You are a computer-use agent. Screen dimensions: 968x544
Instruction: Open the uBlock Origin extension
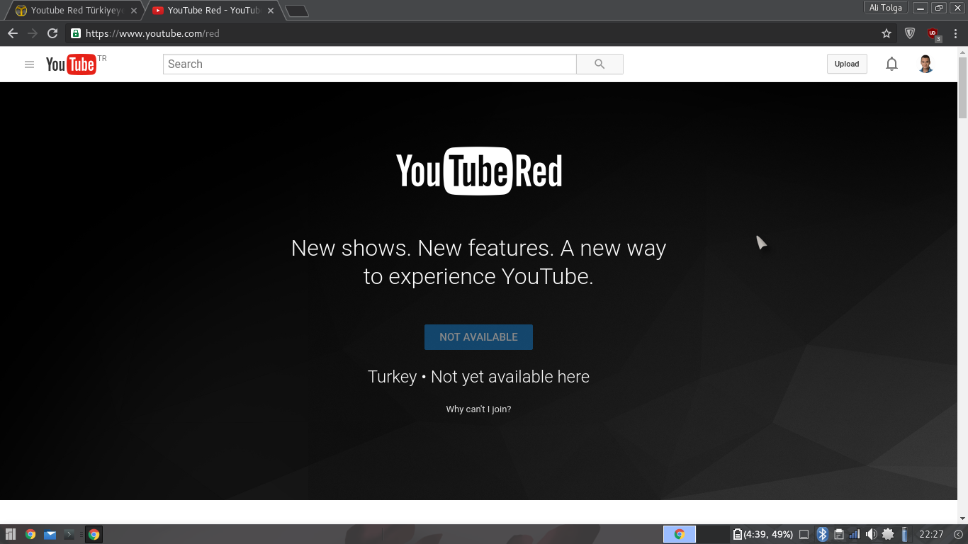pyautogui.click(x=933, y=33)
